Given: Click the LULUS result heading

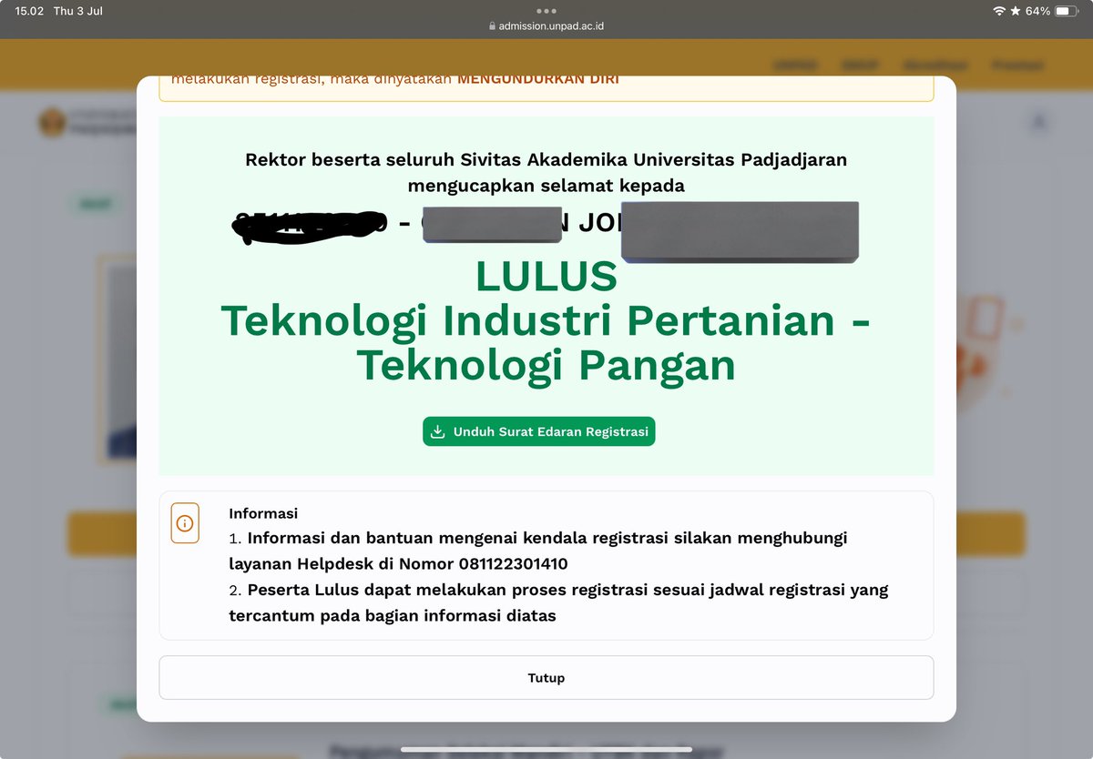Looking at the screenshot, I should (x=546, y=277).
